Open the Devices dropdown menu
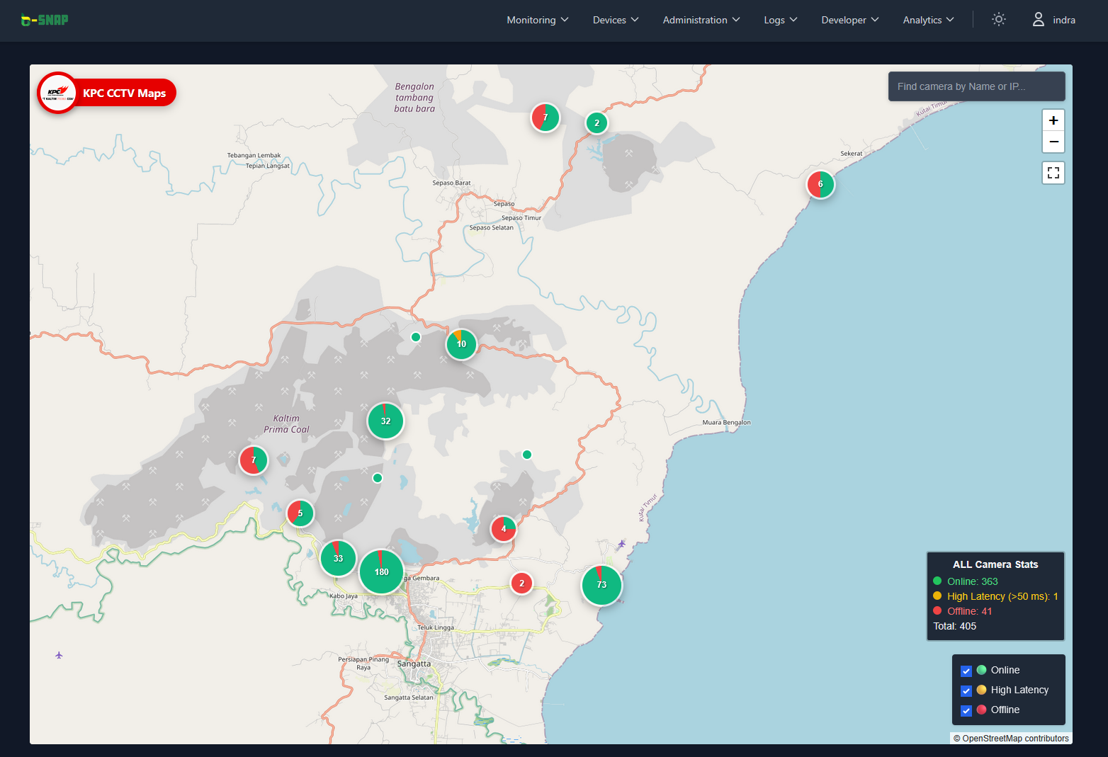The image size is (1108, 757). [x=615, y=20]
